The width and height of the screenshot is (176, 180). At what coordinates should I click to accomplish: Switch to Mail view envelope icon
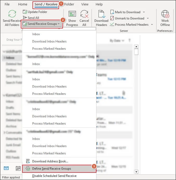pyautogui.click(x=6, y=168)
